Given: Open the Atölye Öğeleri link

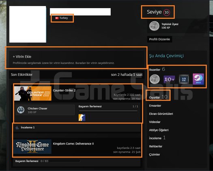Looking at the screenshot, I should (159, 130).
